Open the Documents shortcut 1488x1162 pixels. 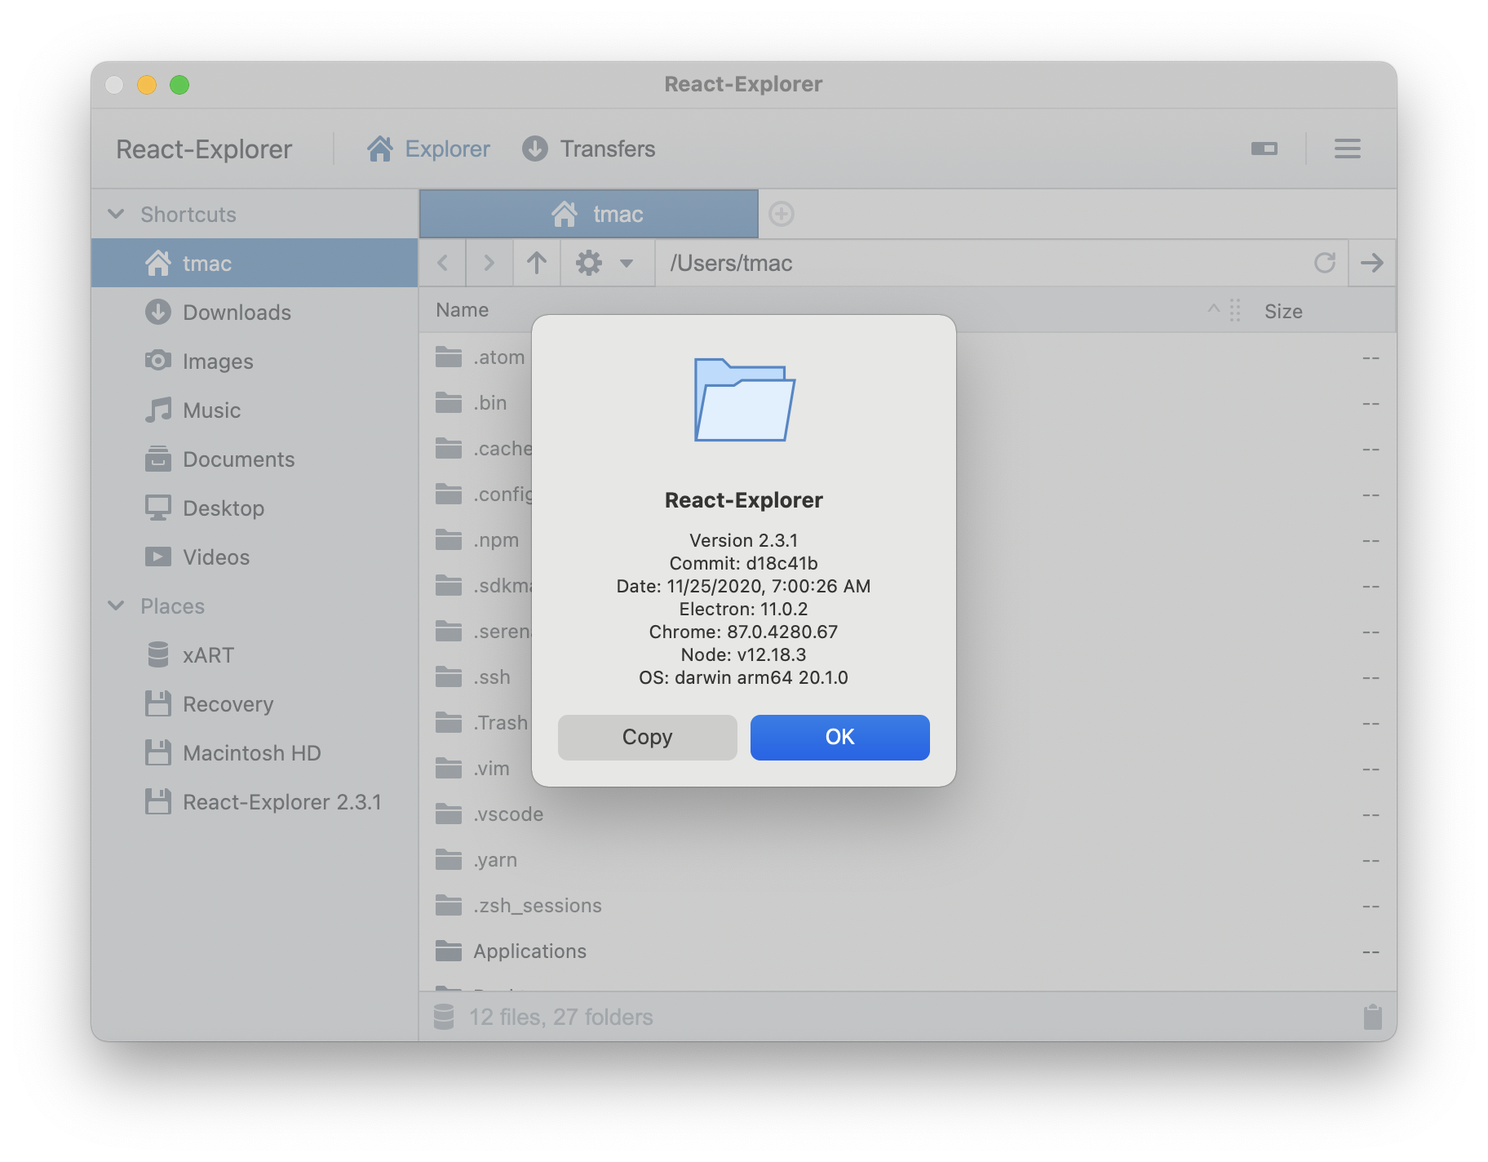point(255,459)
